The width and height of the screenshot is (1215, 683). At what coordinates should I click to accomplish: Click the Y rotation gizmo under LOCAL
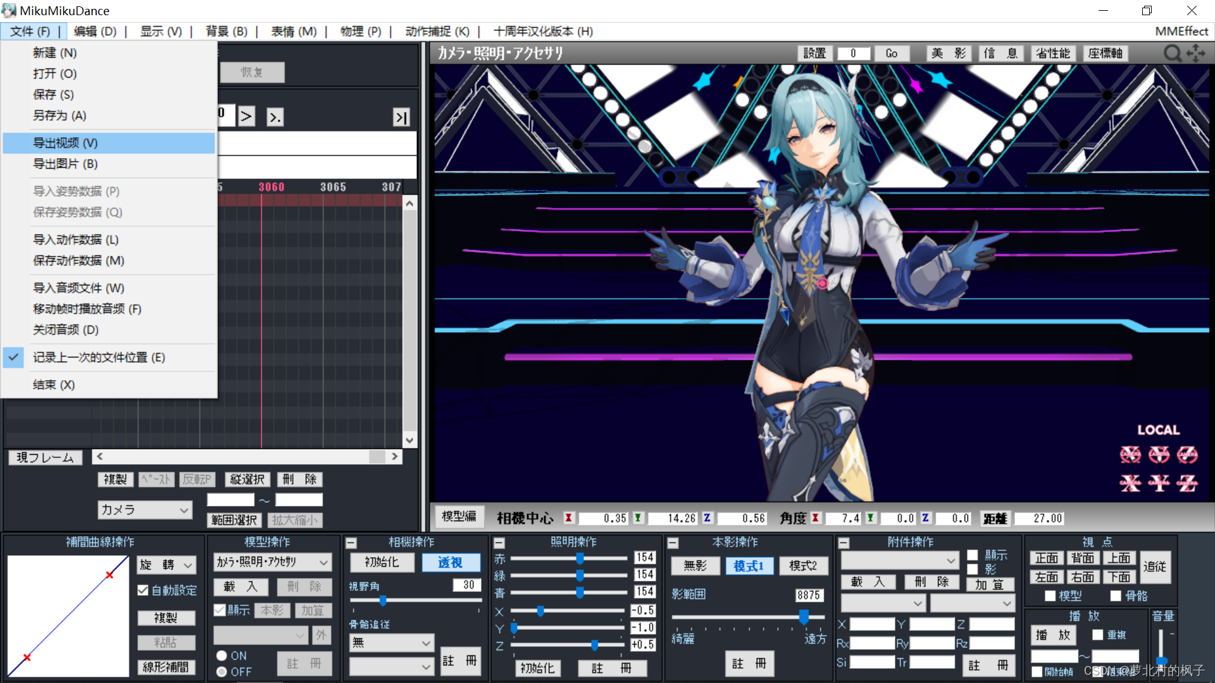(x=1159, y=455)
